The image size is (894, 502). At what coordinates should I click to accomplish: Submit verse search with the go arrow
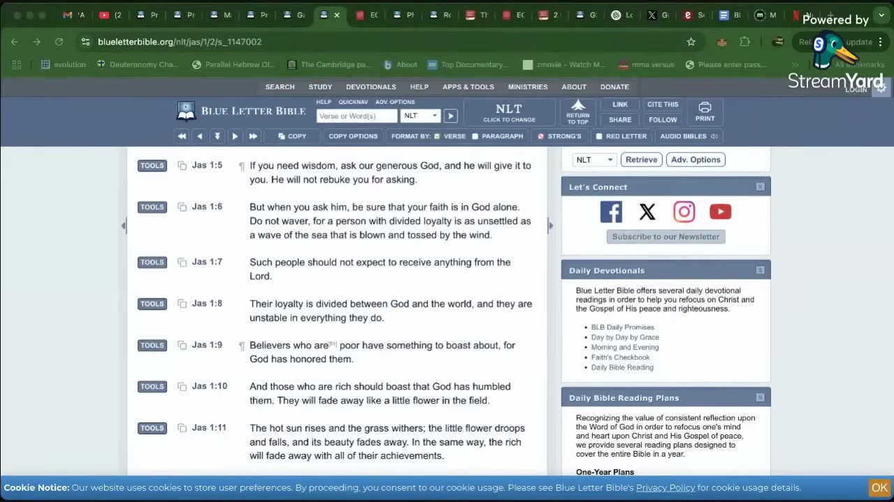pos(450,116)
